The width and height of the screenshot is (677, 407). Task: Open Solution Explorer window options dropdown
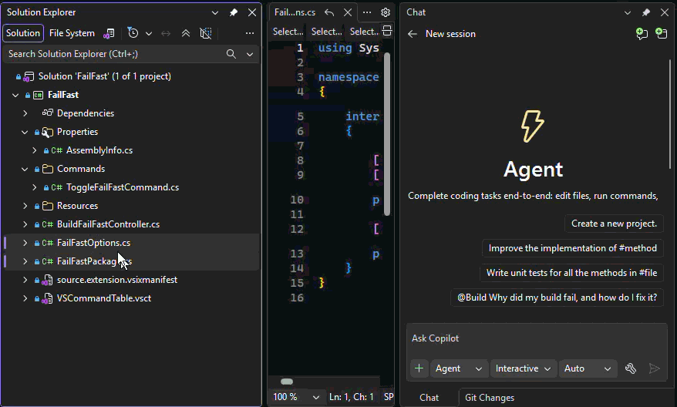(214, 12)
